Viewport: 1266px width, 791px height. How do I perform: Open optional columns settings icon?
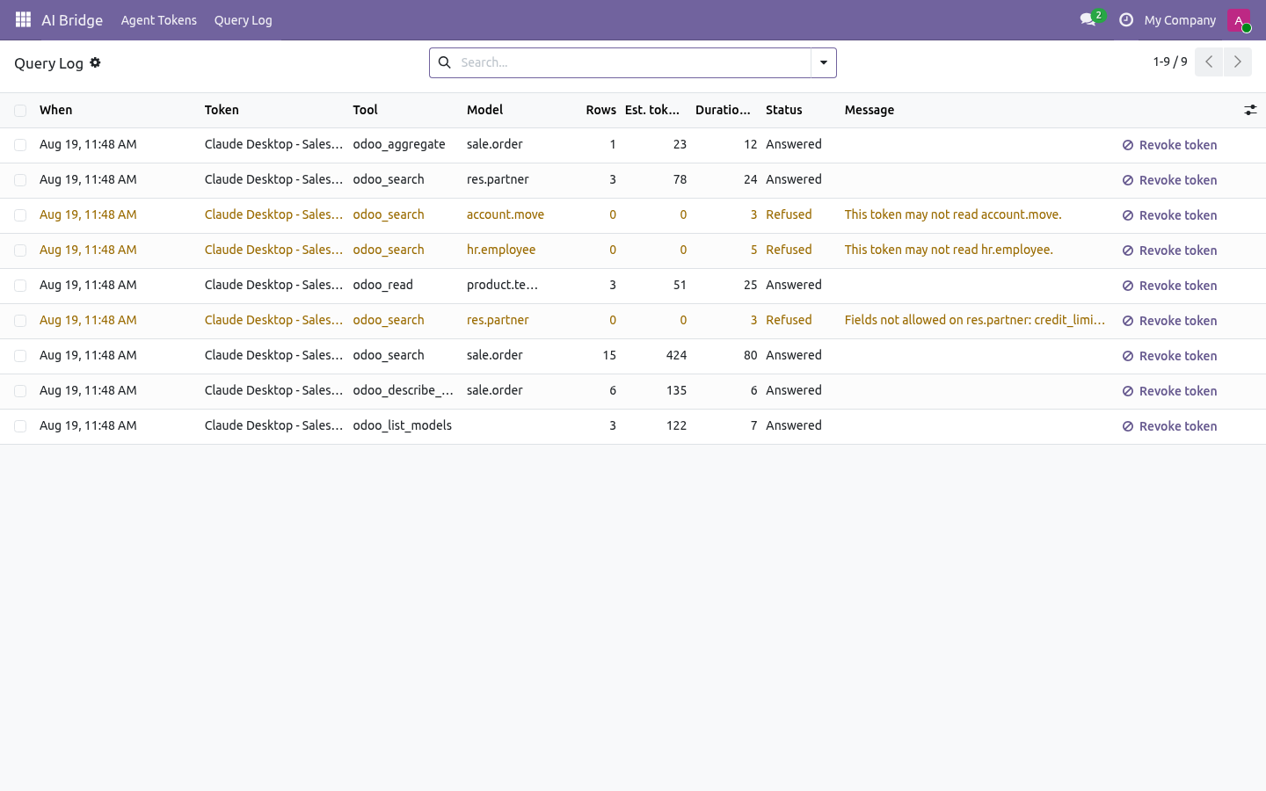coord(1250,110)
